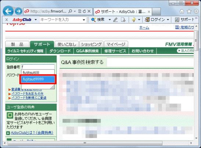Click the Q&A 事例を検索する search field
The width and height of the screenshot is (201, 148).
(x=150, y=62)
